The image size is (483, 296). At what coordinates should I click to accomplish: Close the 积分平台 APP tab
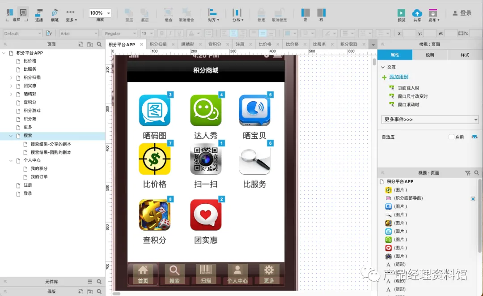click(141, 44)
